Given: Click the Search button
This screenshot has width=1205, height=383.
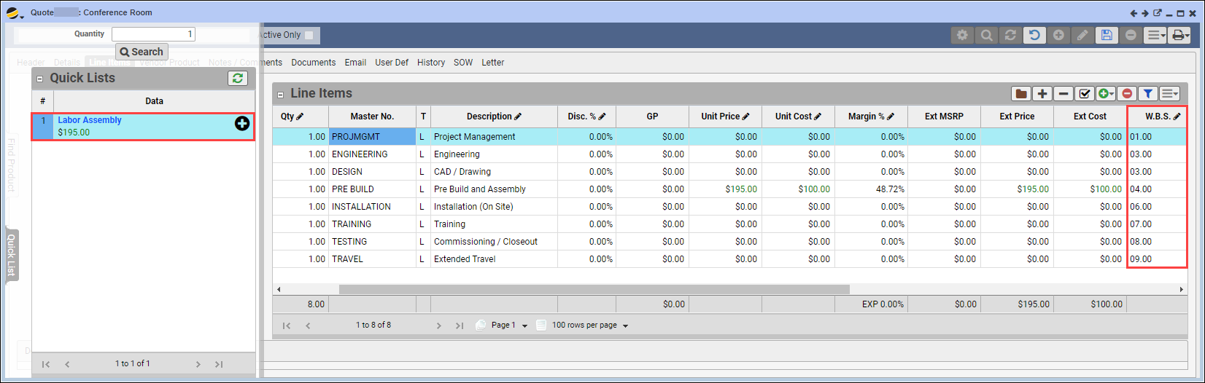Looking at the screenshot, I should [x=142, y=52].
